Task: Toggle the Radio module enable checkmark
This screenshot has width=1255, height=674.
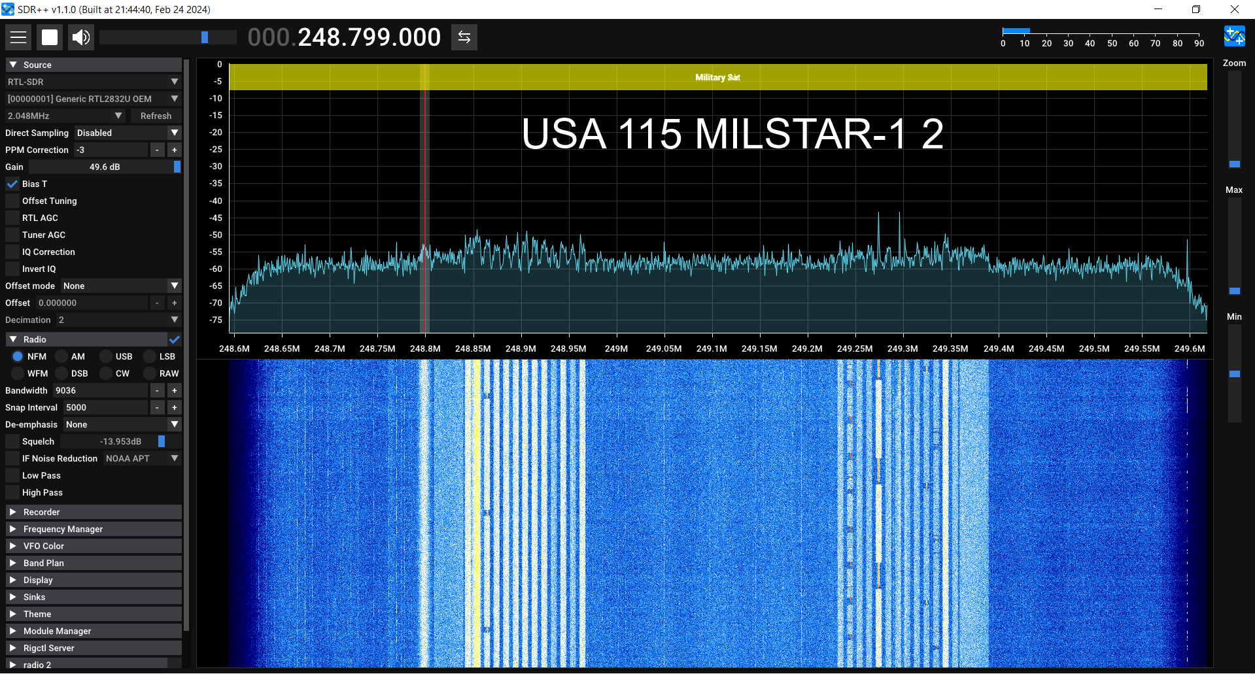Action: [175, 339]
